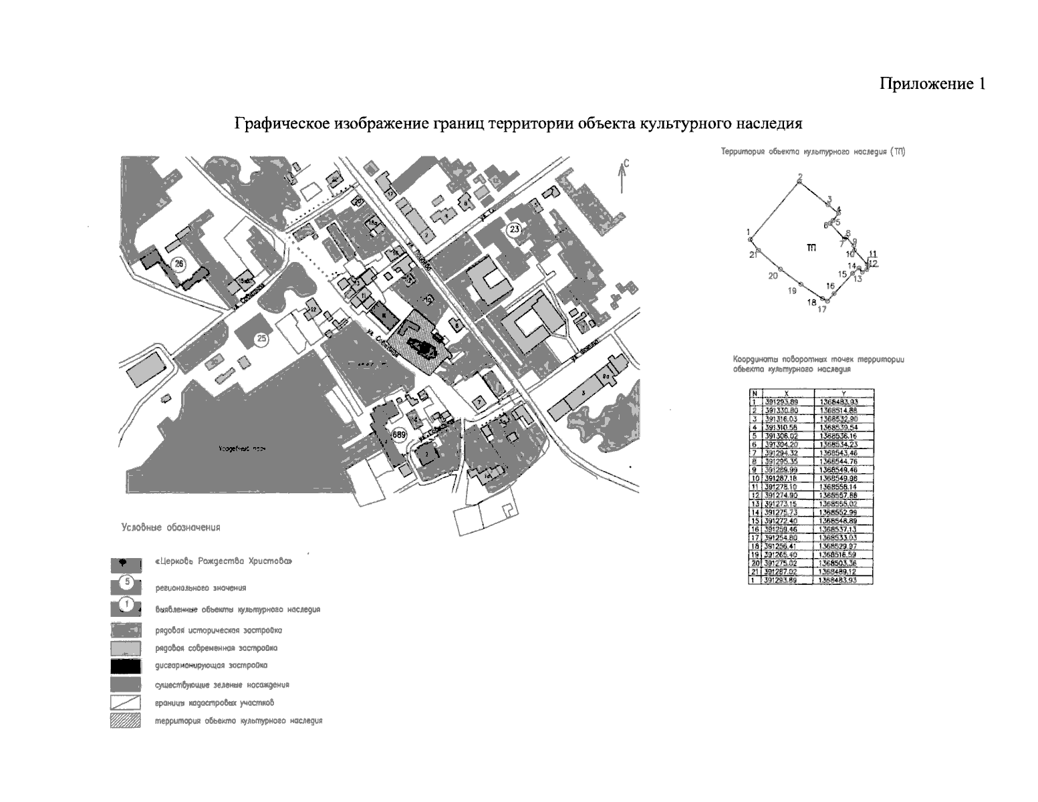
Task: Click turning point 3 on boundary diagram
Action: 828,205
